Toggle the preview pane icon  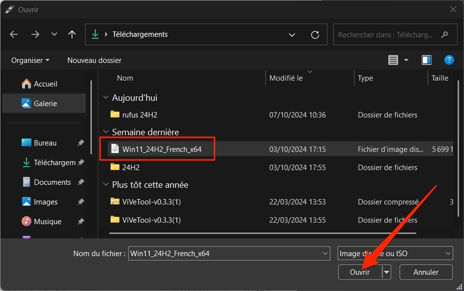click(x=426, y=60)
